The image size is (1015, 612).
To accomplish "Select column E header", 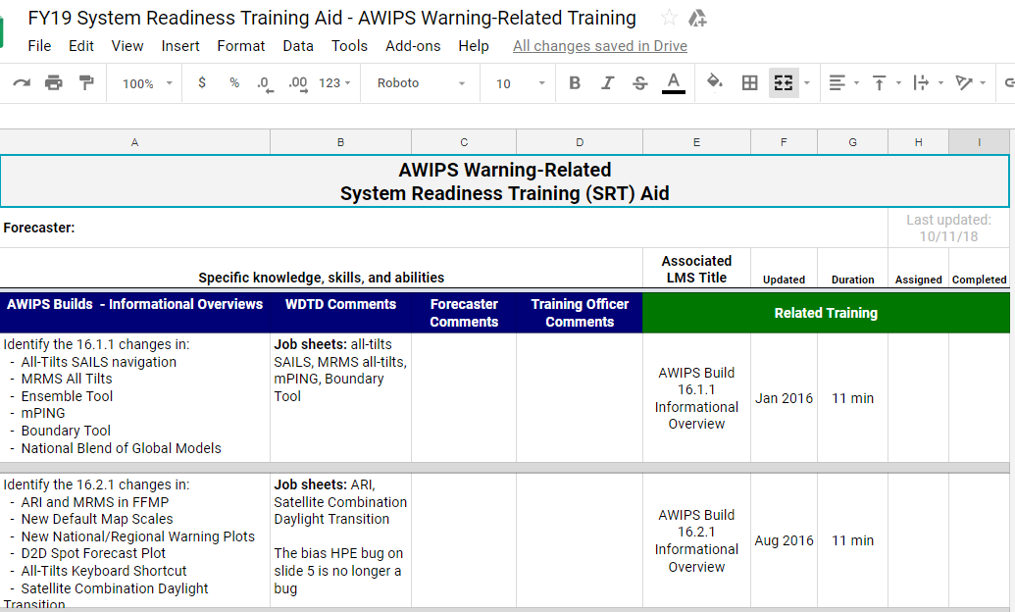I will click(696, 142).
